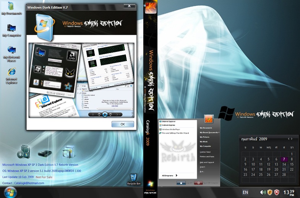
Task: Select Control Panel in the Start menu
Action: tap(205, 152)
